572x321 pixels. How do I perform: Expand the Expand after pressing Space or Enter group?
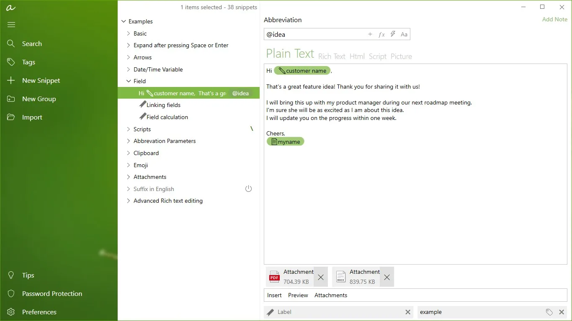click(x=129, y=45)
